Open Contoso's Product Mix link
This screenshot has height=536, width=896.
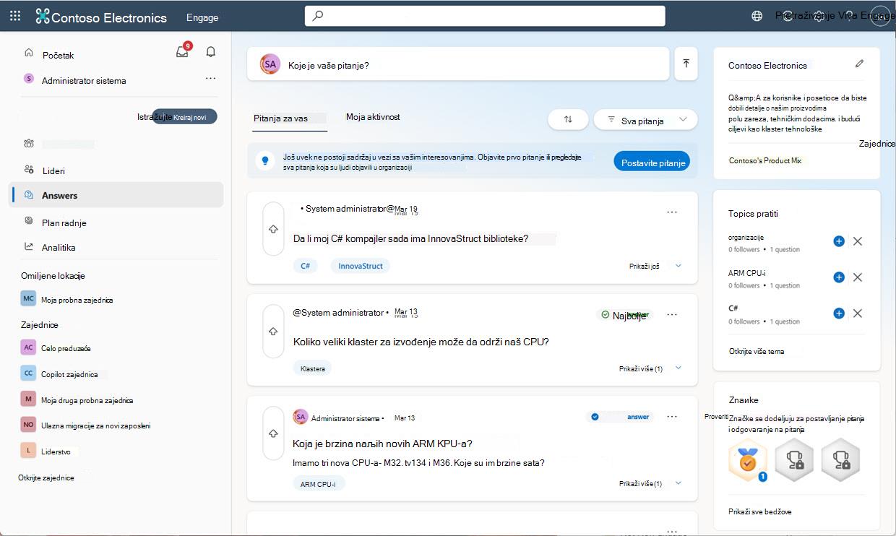765,160
